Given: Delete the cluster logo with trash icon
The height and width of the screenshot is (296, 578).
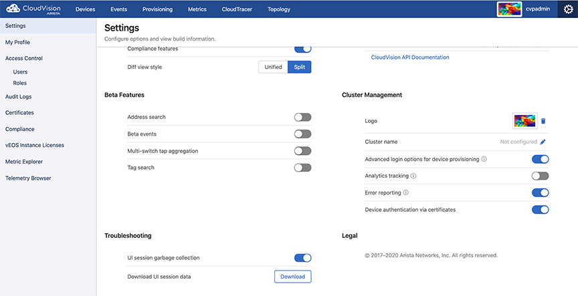Looking at the screenshot, I should (543, 121).
